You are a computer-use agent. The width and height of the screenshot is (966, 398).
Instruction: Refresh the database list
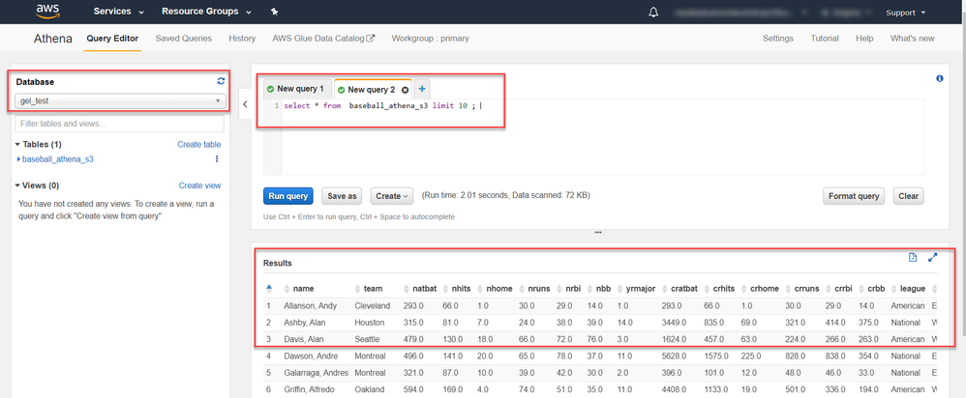[221, 81]
